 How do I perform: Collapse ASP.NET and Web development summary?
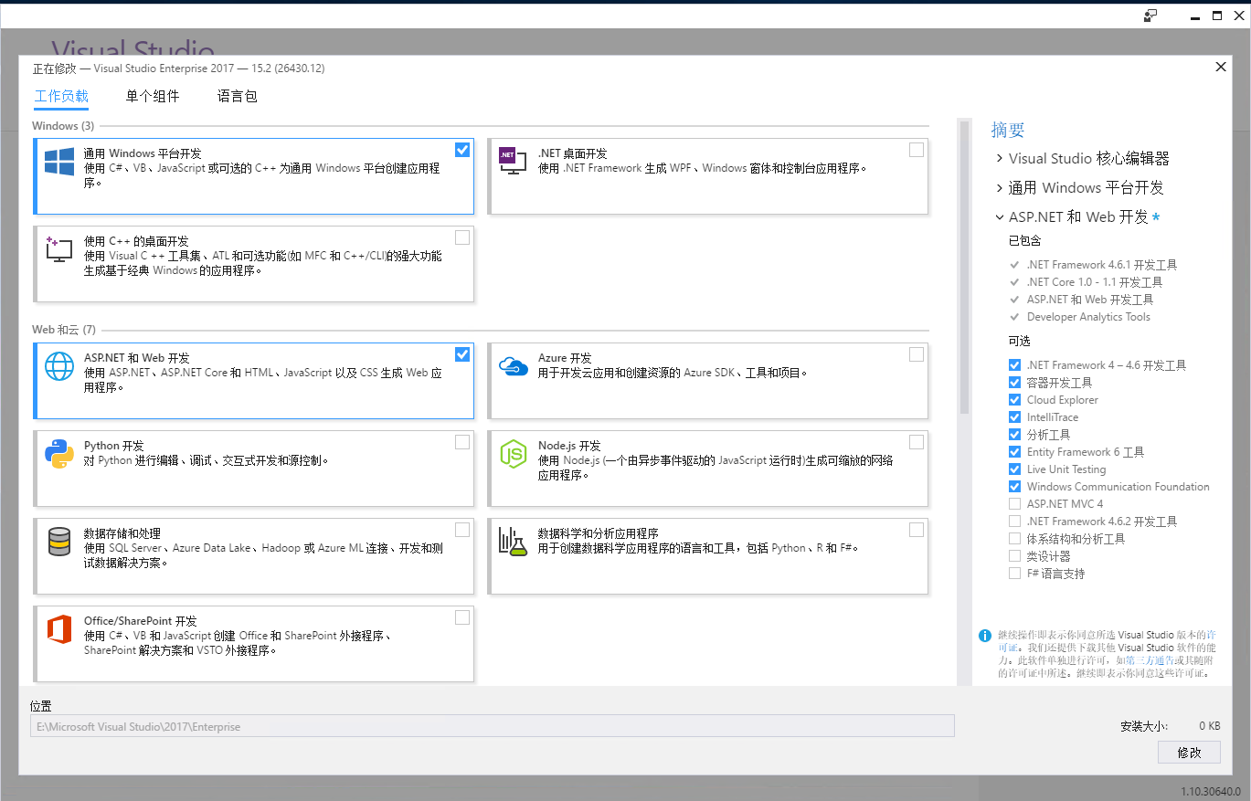click(1000, 217)
